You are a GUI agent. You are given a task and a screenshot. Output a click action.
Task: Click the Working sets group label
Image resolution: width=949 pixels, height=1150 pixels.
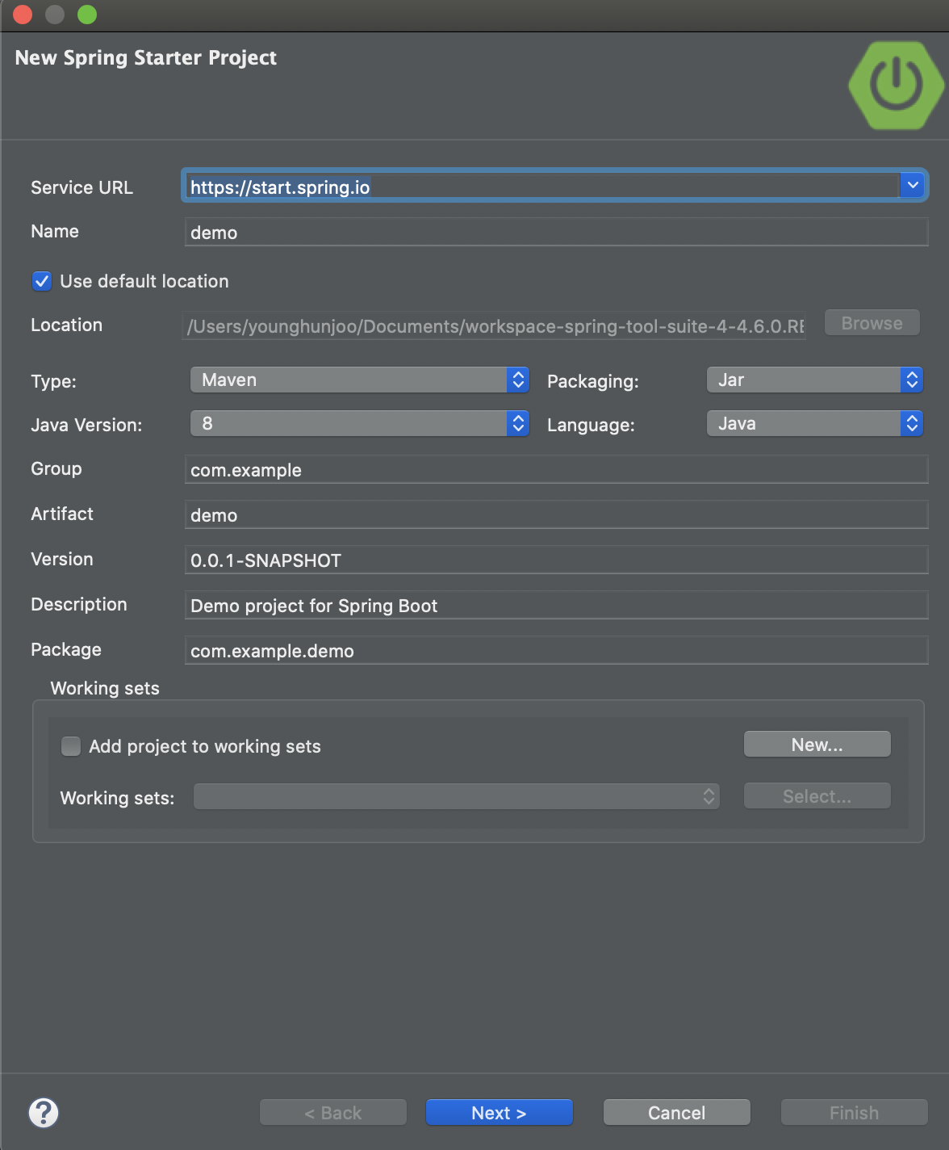point(105,688)
